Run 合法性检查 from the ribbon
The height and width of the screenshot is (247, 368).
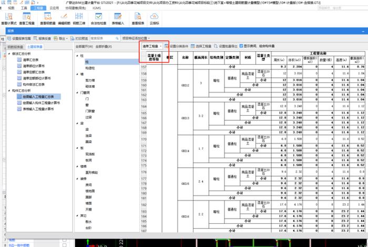coord(99,19)
